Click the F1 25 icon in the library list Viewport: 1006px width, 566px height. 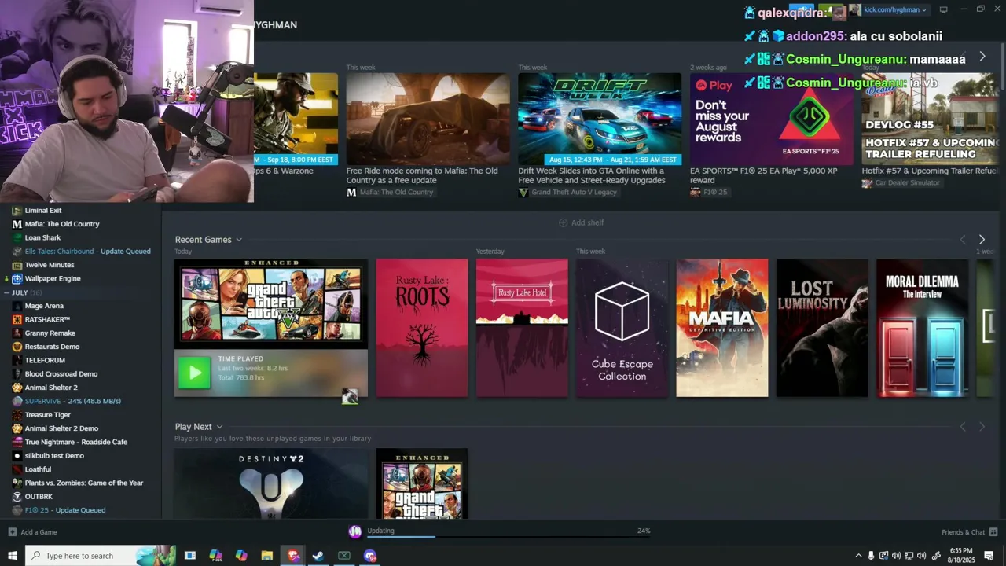click(x=17, y=510)
